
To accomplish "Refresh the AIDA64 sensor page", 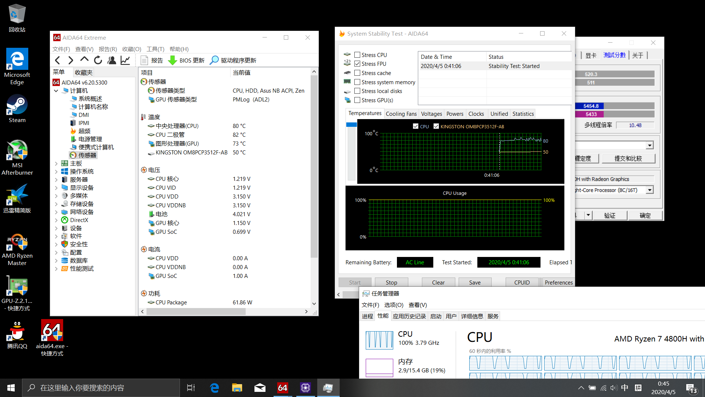I will pos(98,60).
